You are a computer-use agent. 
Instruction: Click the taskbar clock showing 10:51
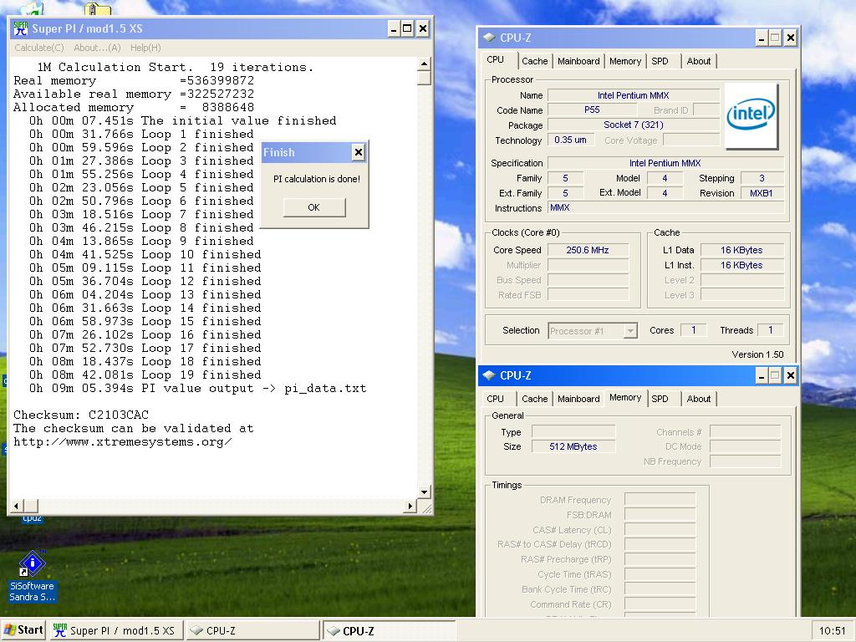coord(832,630)
